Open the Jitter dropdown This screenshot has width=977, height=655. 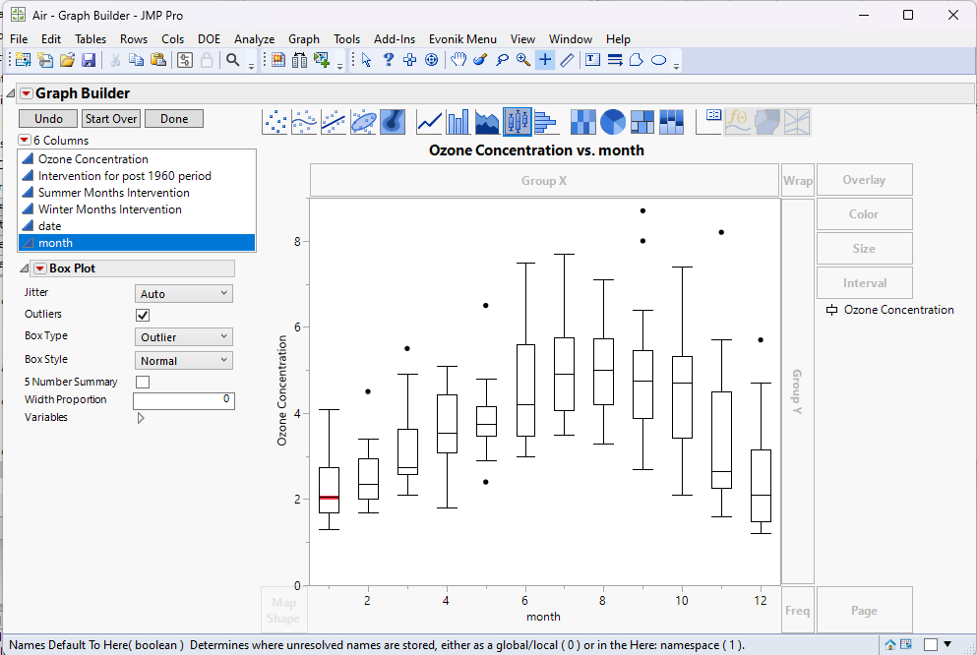click(183, 293)
